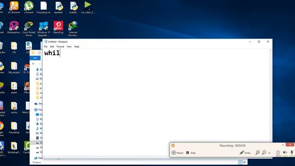Open Notepad Edit menu
Viewport: 295px width, 166px height.
[52, 47]
